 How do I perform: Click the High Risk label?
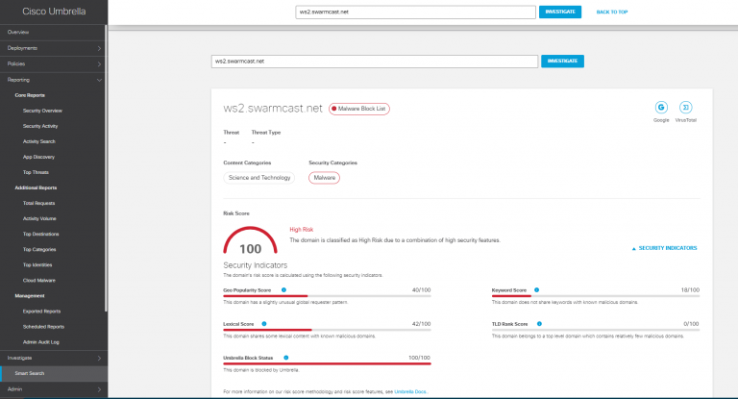click(x=301, y=230)
